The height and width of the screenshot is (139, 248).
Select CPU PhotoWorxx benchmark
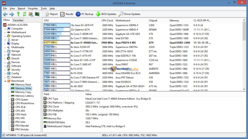[25, 103]
